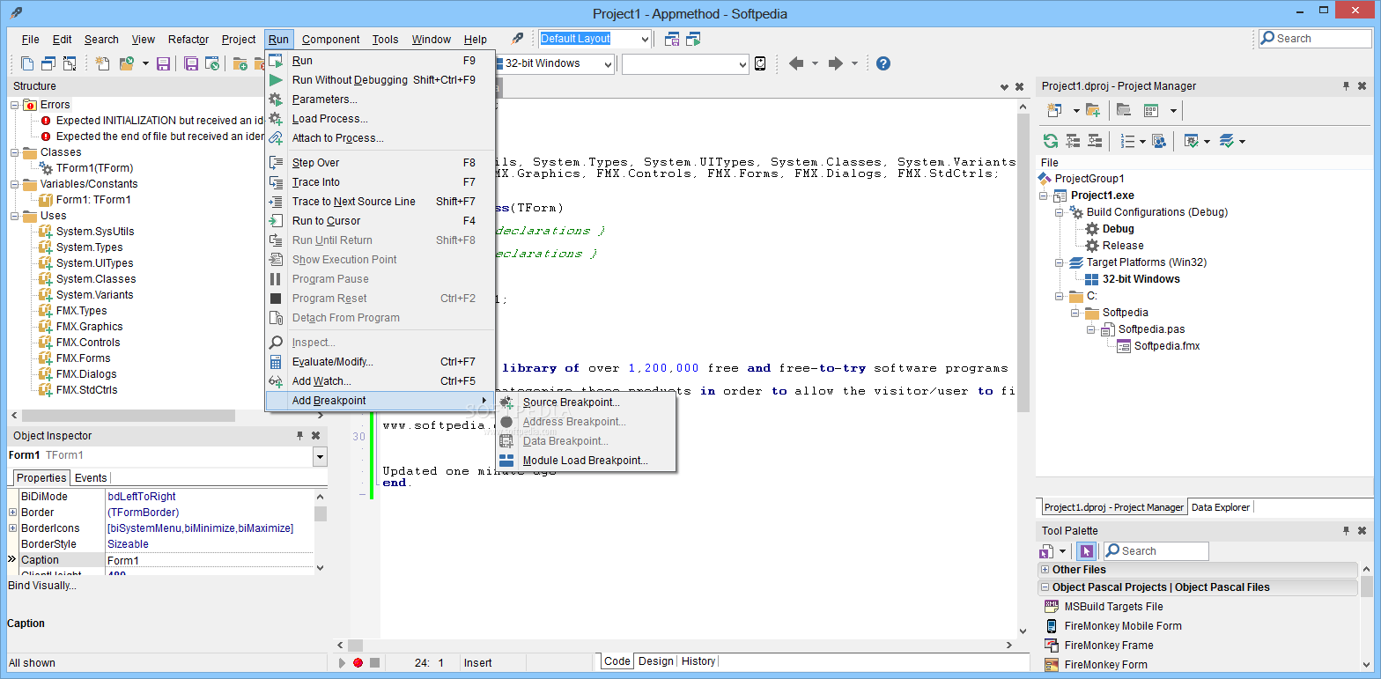Open the History tab
The width and height of the screenshot is (1381, 679).
tap(698, 661)
